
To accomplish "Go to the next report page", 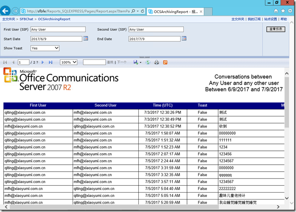I will 43,62.
